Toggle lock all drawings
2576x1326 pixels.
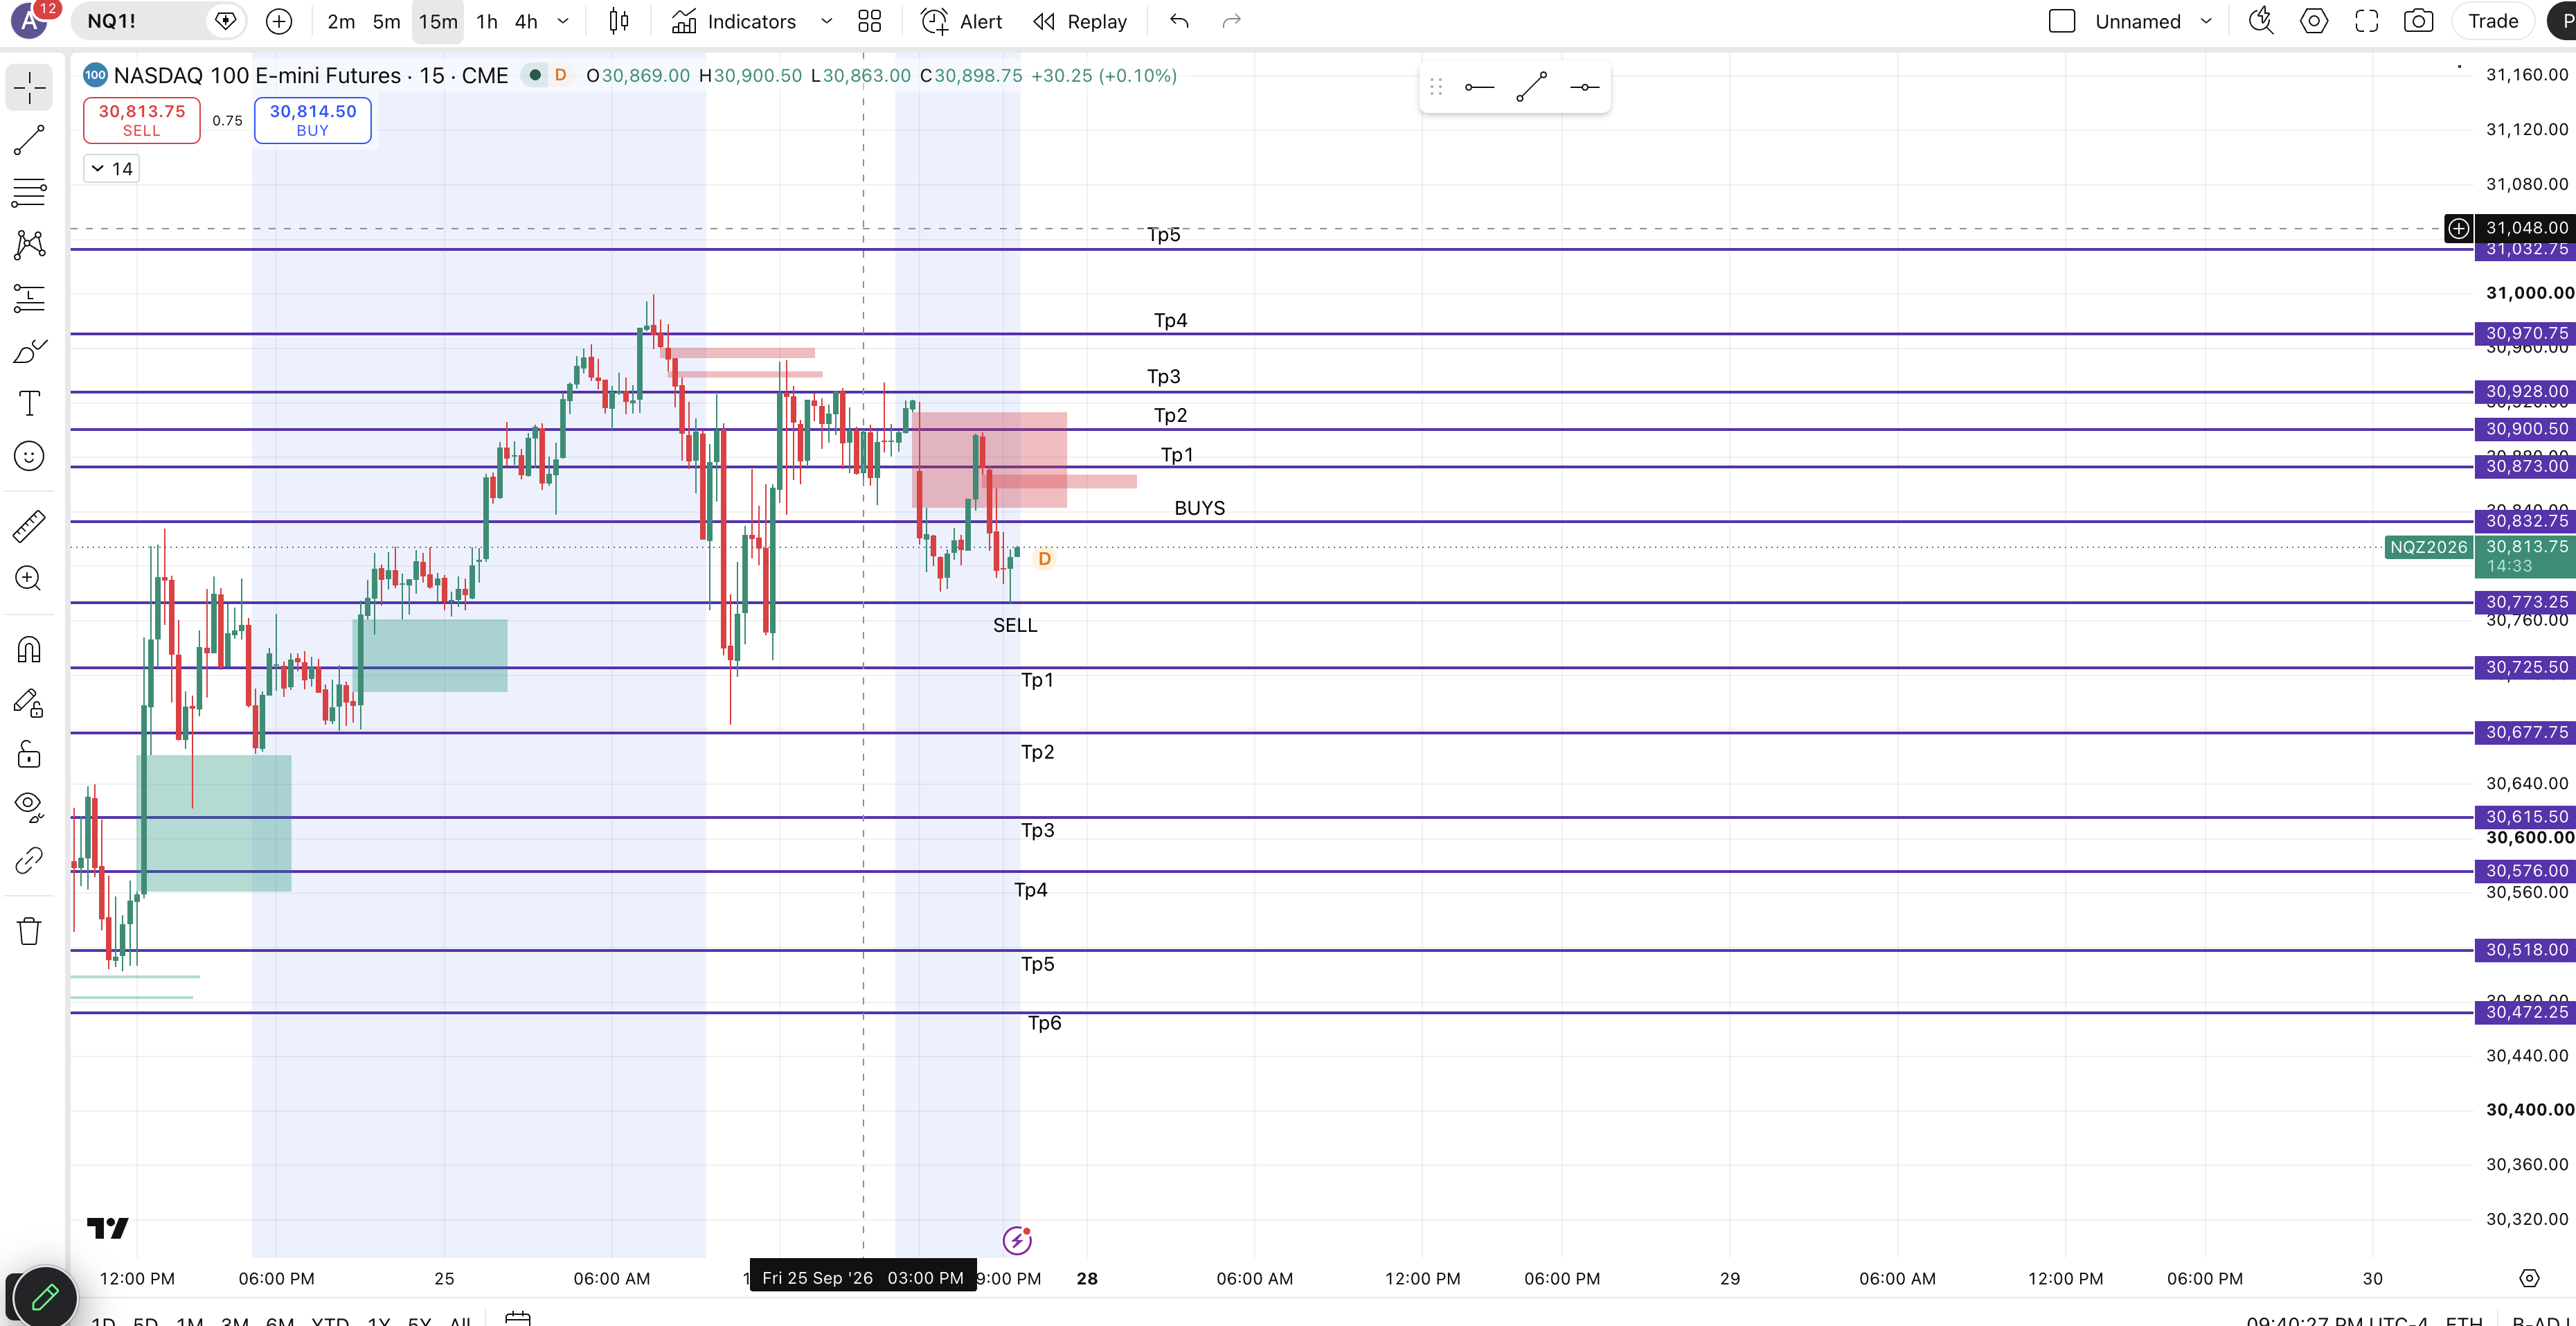(x=29, y=754)
